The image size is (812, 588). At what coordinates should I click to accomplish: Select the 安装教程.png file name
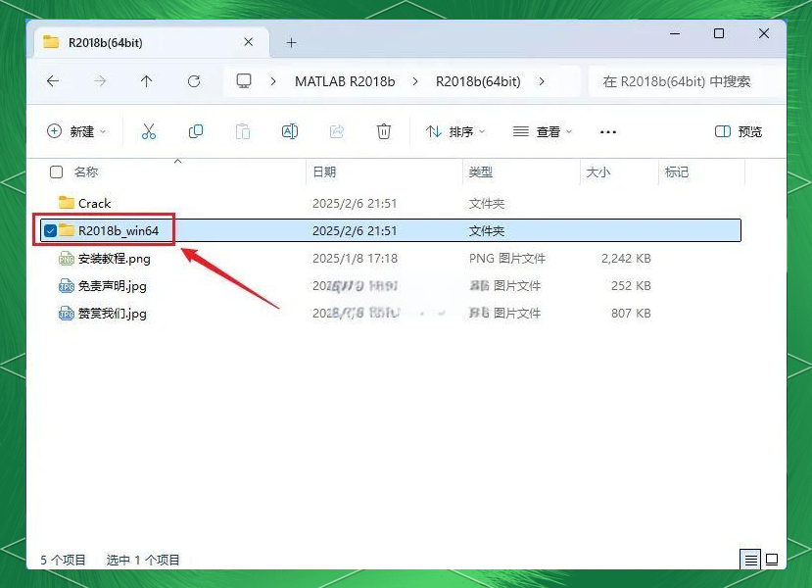115,258
